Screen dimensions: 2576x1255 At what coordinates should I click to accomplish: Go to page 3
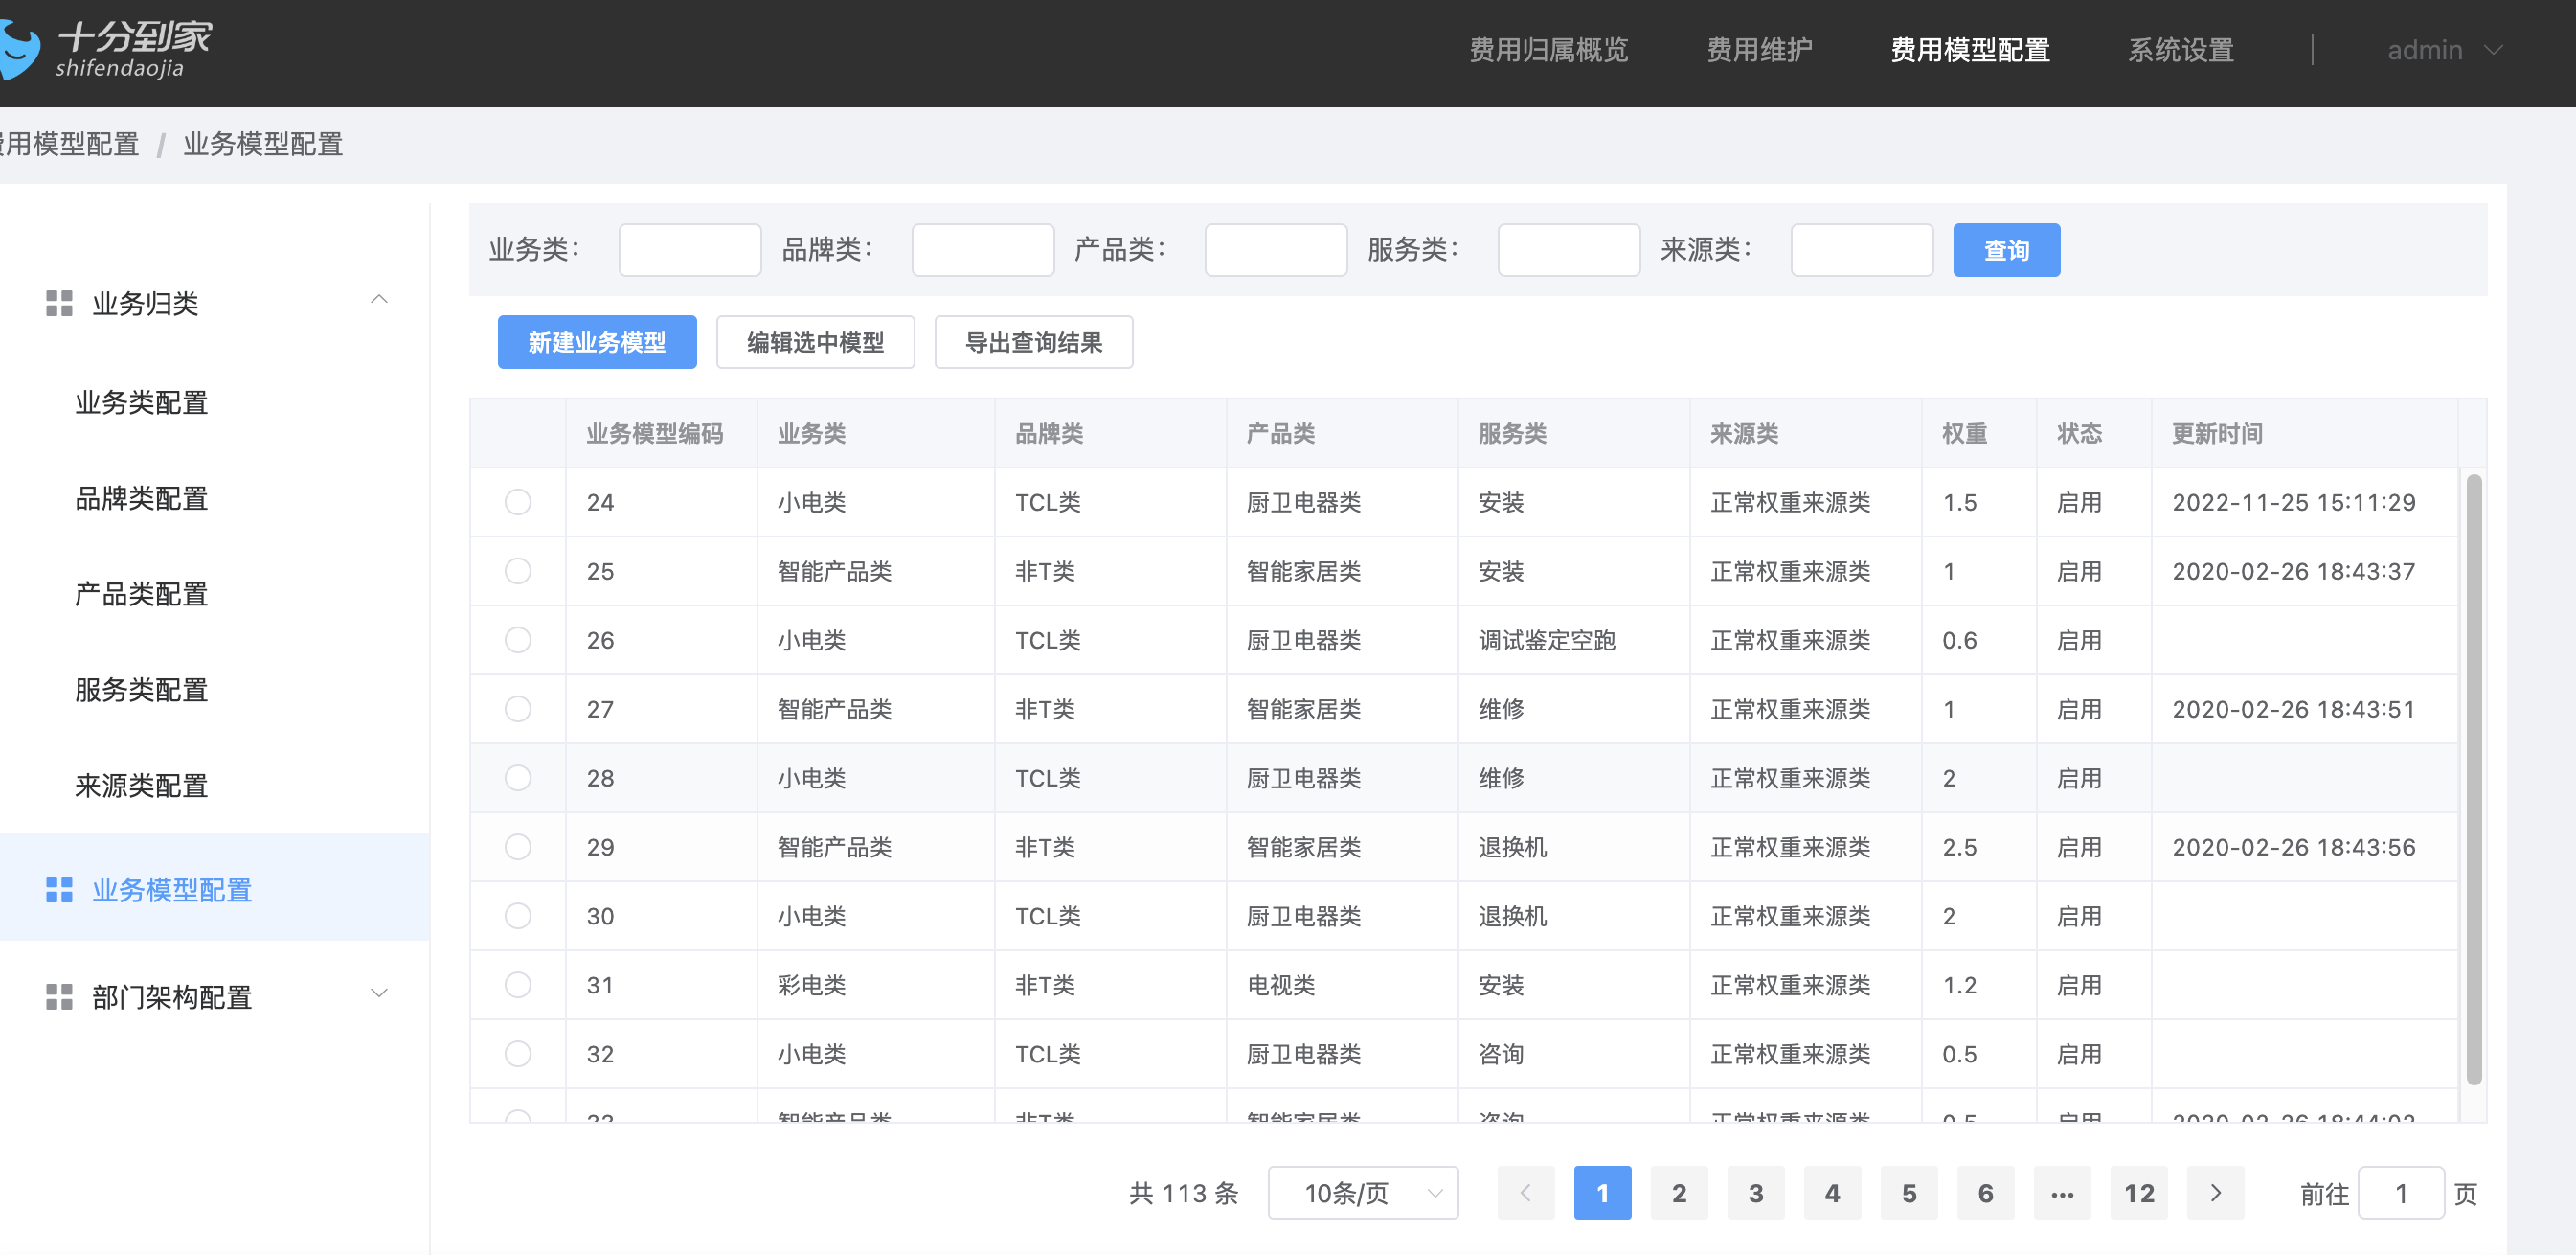coord(1755,1192)
